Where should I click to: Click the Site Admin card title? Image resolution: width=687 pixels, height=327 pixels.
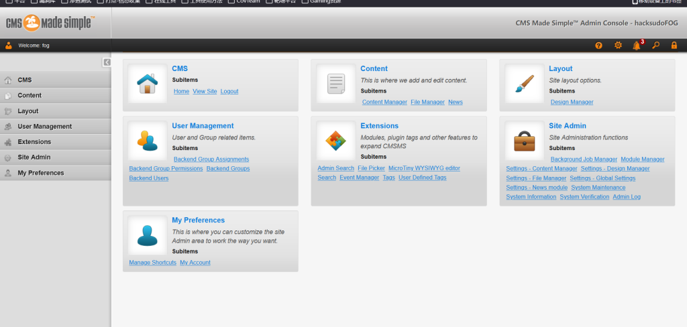(568, 126)
